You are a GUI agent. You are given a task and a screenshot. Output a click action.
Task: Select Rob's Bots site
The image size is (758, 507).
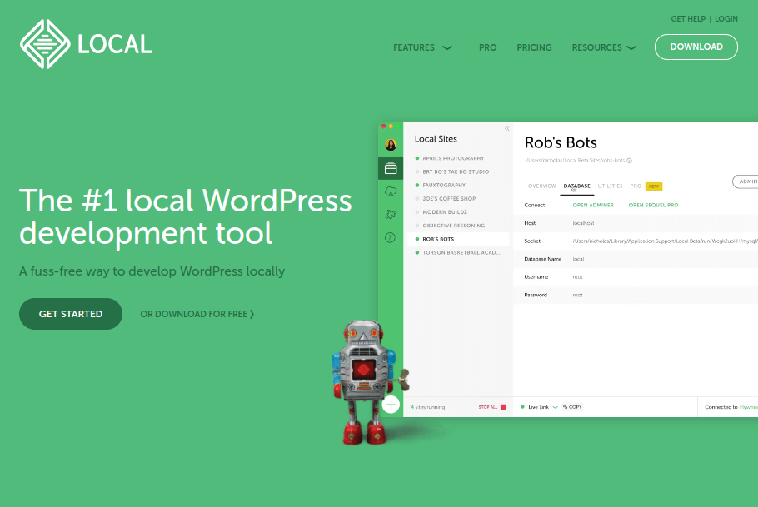(x=458, y=239)
